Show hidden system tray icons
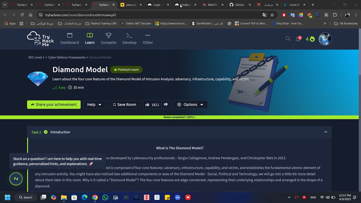Viewport: 361px width, 203px height. tap(289, 197)
